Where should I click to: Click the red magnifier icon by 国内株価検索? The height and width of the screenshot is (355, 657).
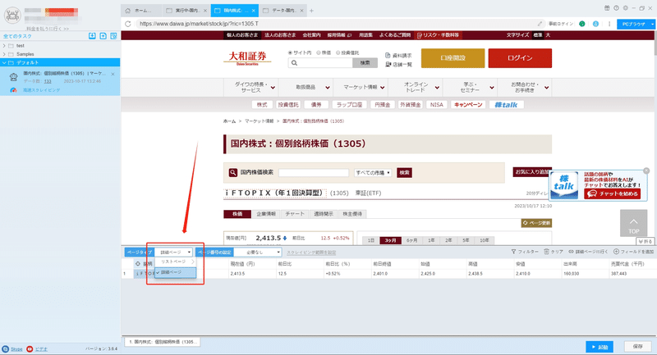click(233, 172)
